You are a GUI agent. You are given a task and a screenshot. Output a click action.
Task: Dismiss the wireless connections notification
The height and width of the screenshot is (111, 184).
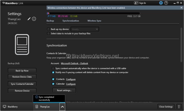[181, 8]
